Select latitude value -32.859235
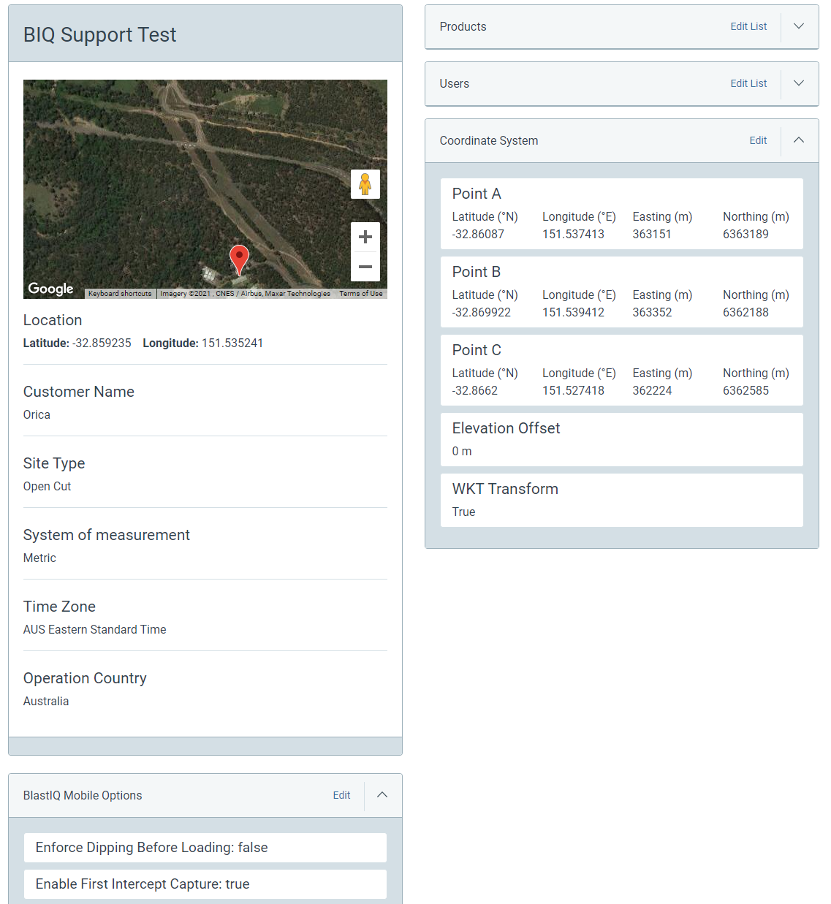Screen dimensions: 831x904 pos(102,343)
